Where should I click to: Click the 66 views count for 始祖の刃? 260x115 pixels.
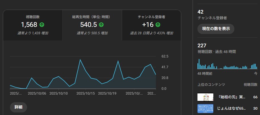pyautogui.click(x=255, y=97)
